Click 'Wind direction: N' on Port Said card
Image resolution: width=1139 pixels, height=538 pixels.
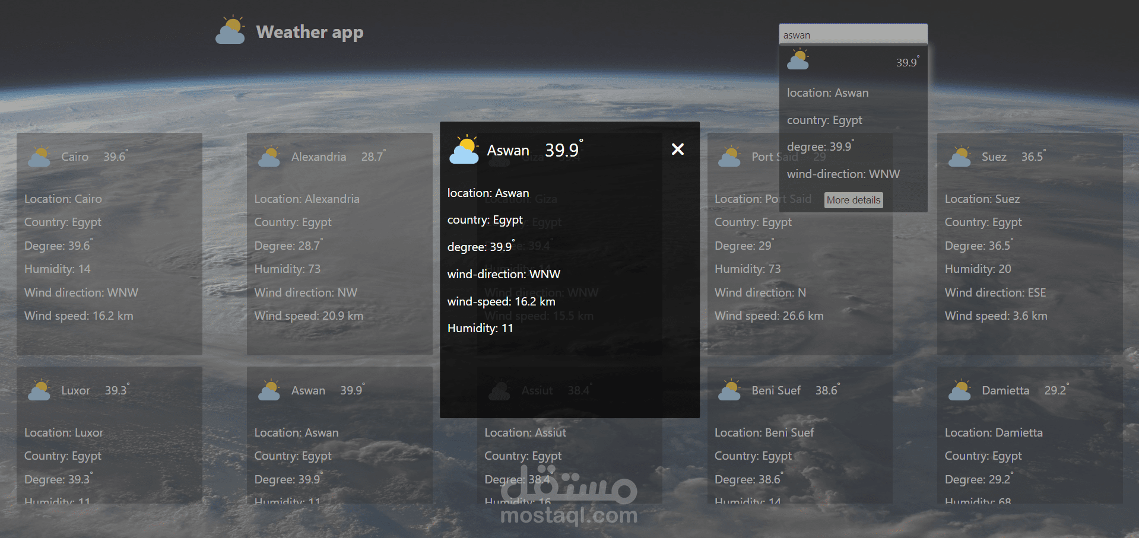tap(760, 292)
